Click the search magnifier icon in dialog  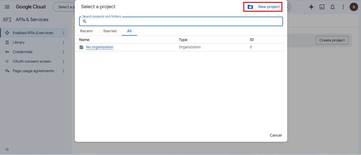(x=85, y=21)
